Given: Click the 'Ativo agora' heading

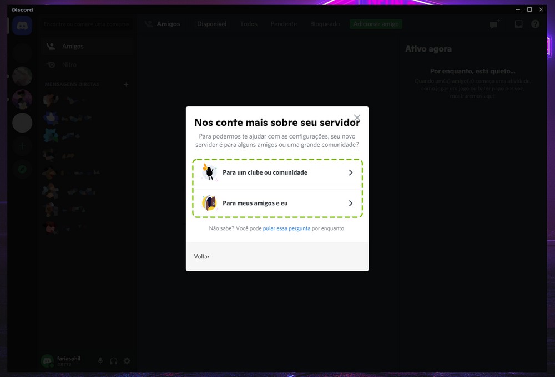Looking at the screenshot, I should (x=428, y=49).
